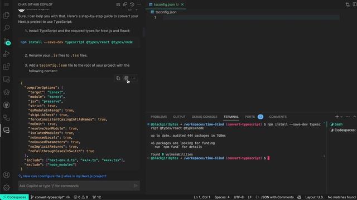The image size is (357, 200).
Task: Open the Copilot status bar icon
Action: (x=300, y=197)
